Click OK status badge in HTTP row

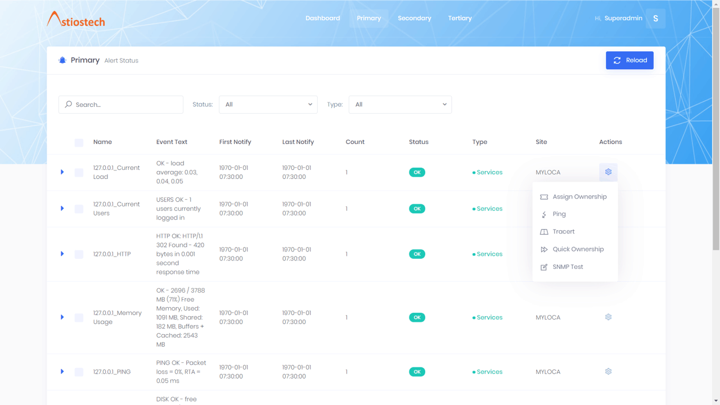pos(417,254)
